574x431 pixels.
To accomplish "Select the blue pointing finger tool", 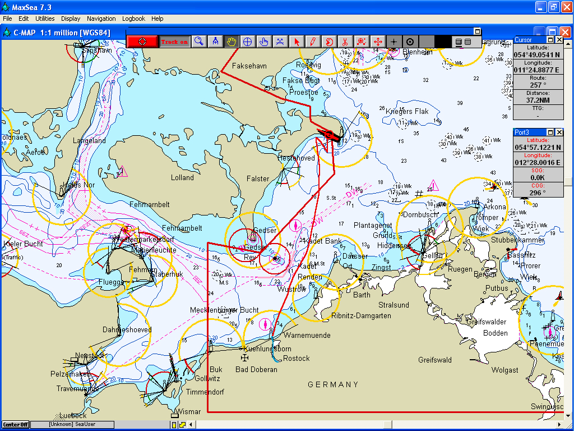I will coord(263,42).
